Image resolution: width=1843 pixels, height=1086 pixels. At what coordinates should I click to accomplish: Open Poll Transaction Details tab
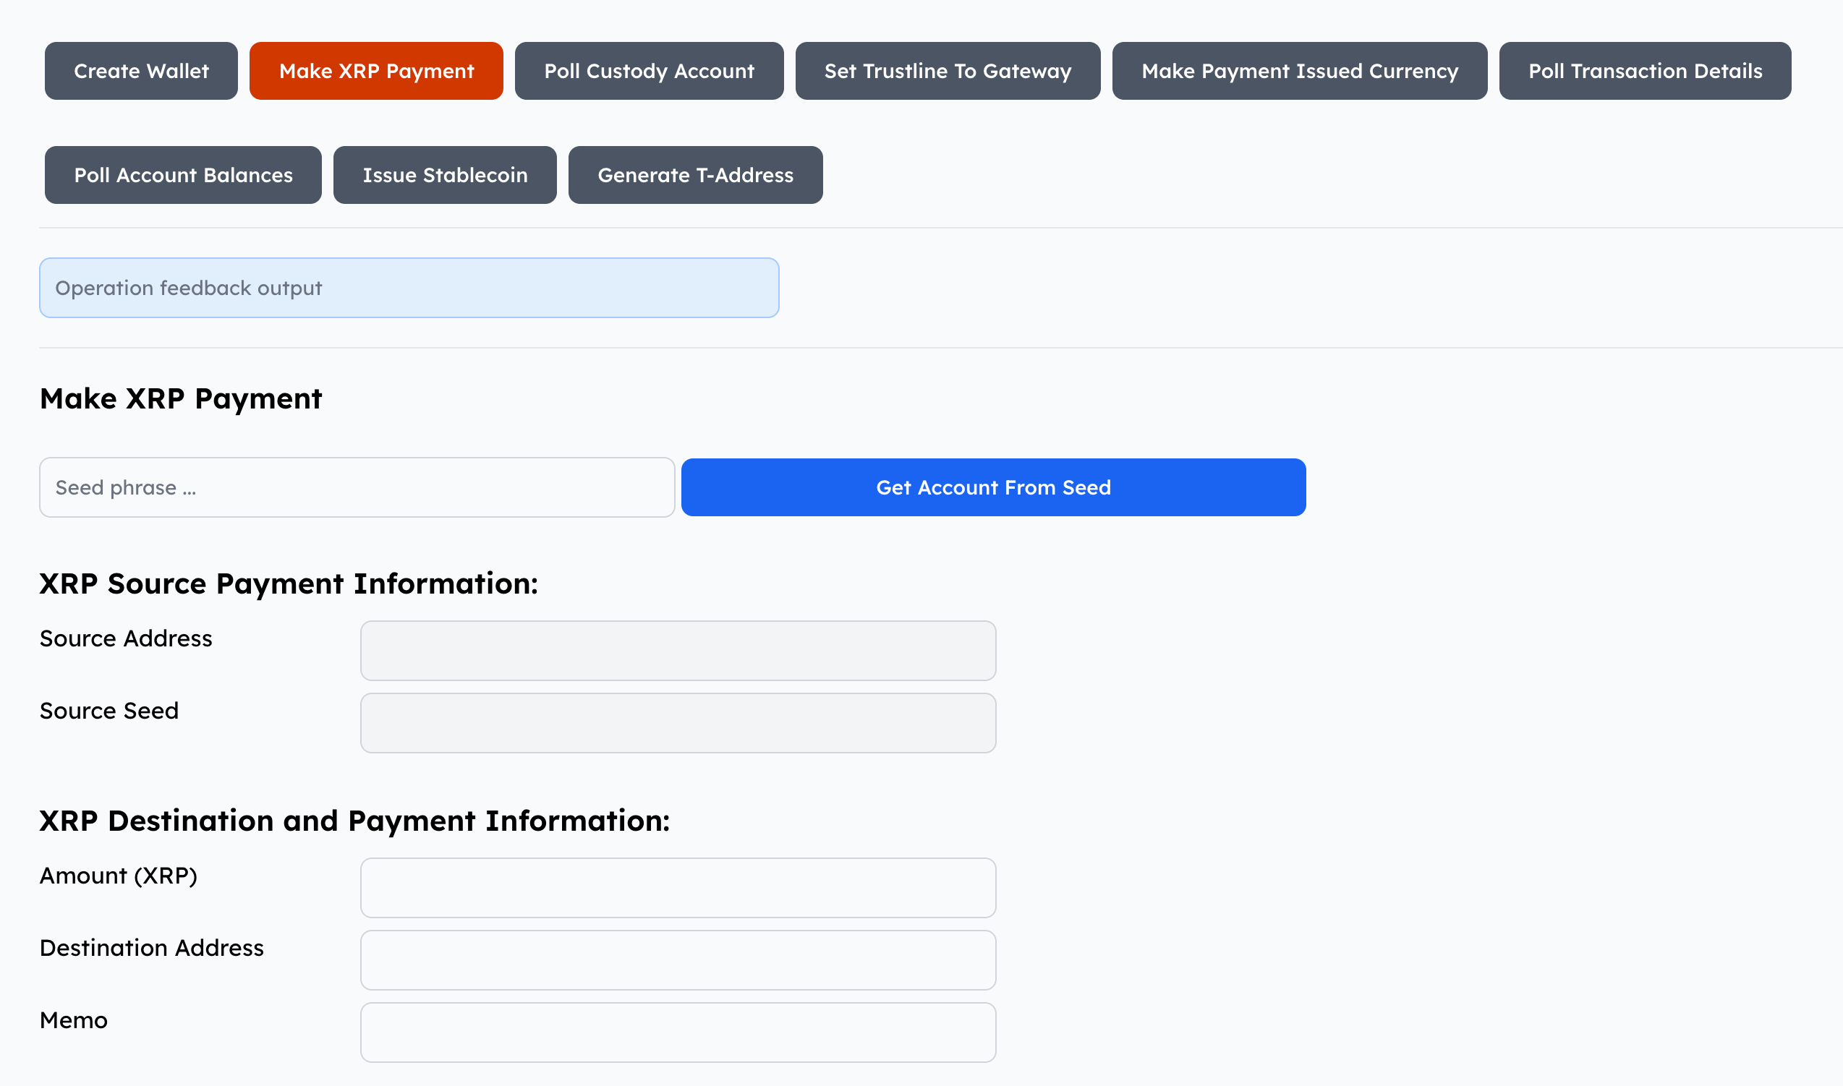click(x=1645, y=71)
